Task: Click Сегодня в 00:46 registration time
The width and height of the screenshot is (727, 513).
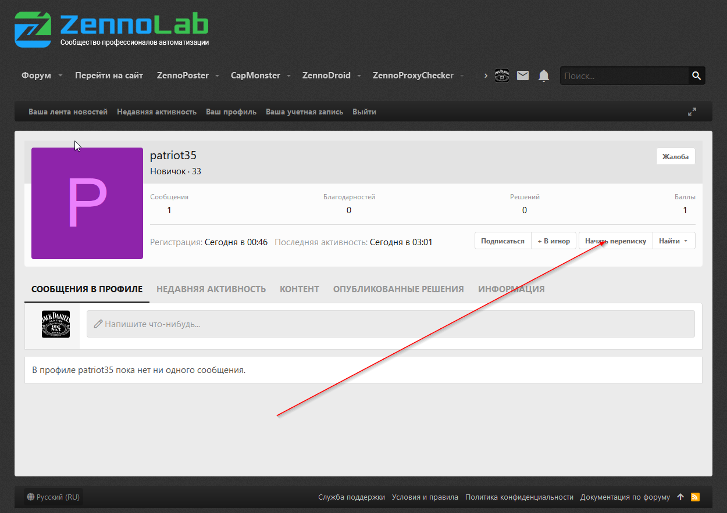Action: [x=236, y=242]
